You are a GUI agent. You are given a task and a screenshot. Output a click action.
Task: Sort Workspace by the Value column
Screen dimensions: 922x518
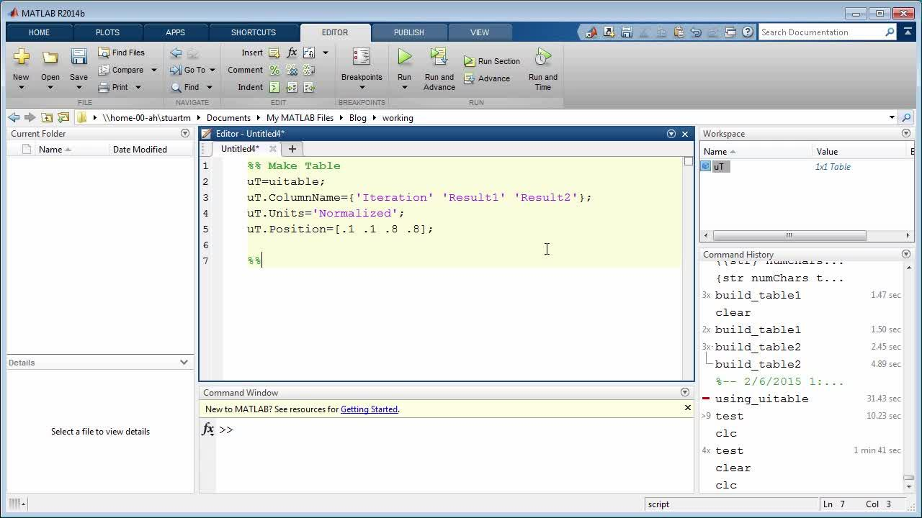(860, 151)
